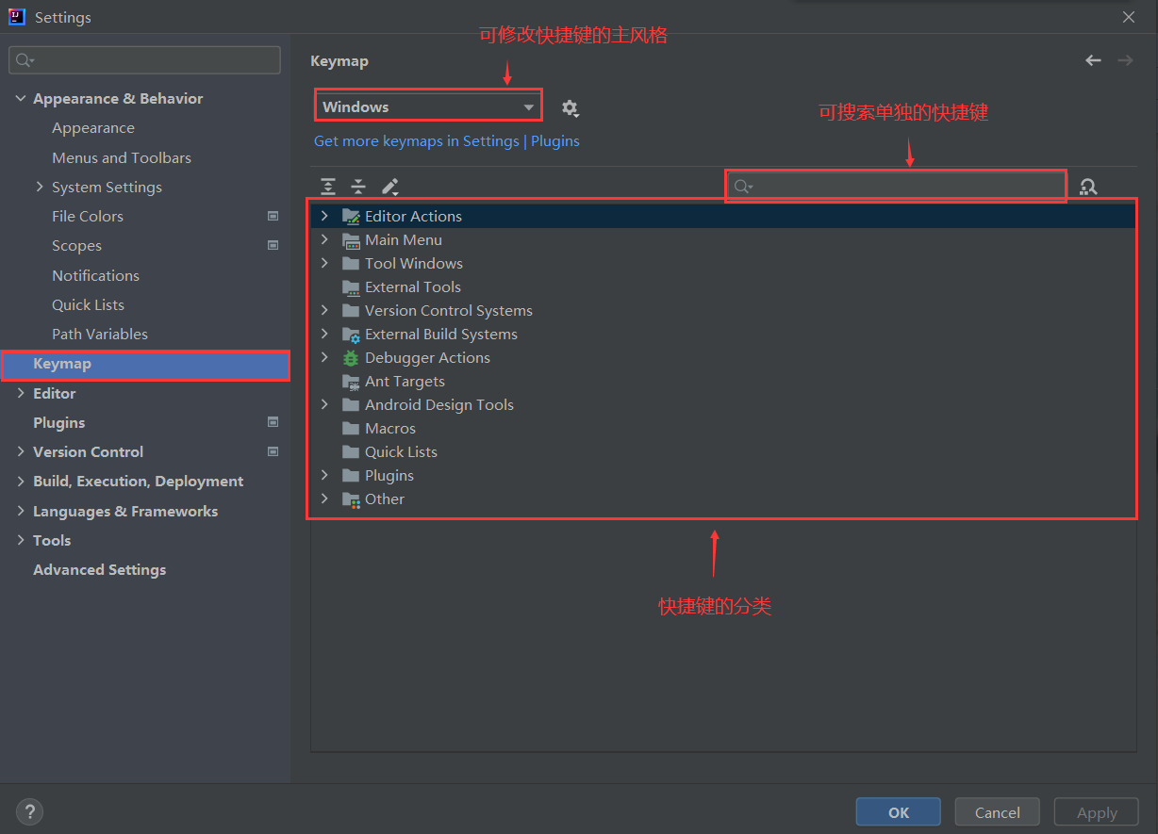Follow the Plugins link under keymap dropdown
The image size is (1158, 834).
tap(555, 141)
